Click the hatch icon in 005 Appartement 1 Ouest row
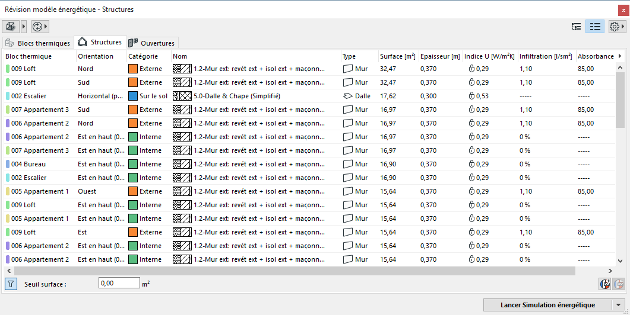630x315 pixels. coord(182,192)
